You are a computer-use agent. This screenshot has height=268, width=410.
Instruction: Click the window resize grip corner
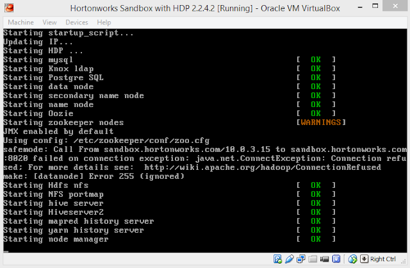coord(405,261)
